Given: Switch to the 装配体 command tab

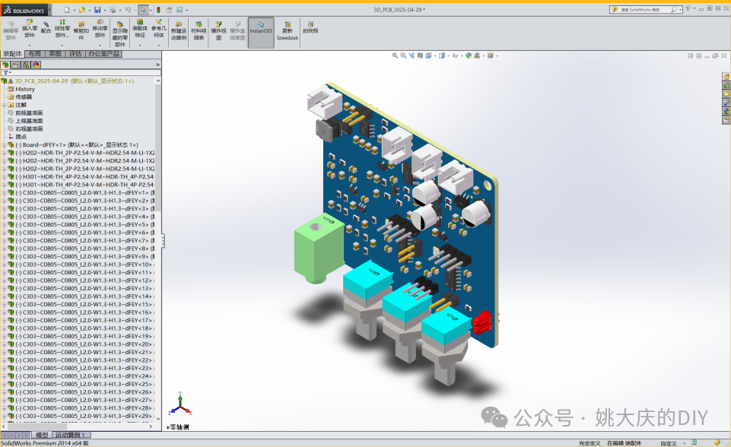Looking at the screenshot, I should coord(13,54).
